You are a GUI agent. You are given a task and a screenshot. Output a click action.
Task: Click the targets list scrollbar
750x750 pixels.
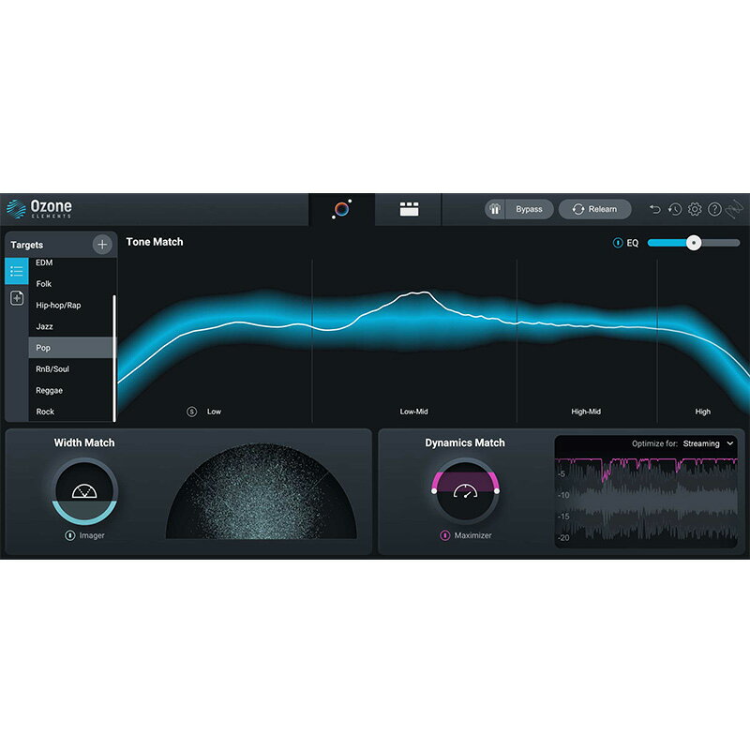pos(114,358)
